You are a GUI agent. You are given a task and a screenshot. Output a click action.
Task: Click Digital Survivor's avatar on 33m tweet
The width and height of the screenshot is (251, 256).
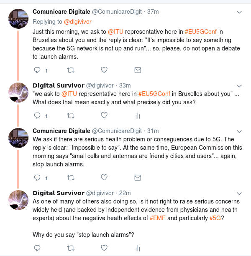tap(19, 92)
